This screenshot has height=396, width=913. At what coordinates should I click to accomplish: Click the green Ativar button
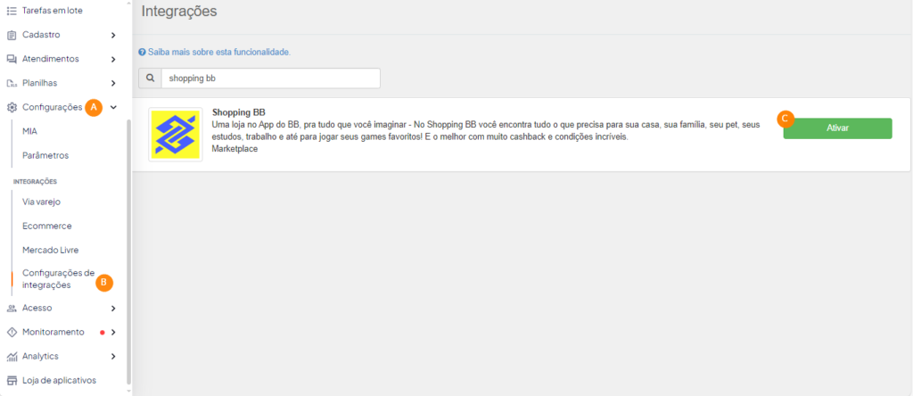(837, 128)
